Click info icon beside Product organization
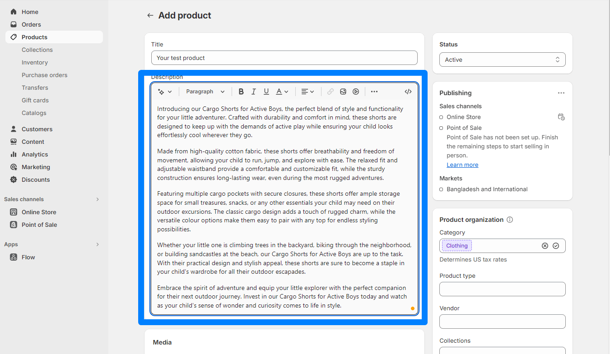The height and width of the screenshot is (354, 610). [510, 220]
